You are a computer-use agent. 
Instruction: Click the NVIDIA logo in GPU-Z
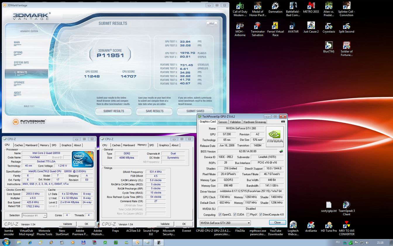click(275, 136)
